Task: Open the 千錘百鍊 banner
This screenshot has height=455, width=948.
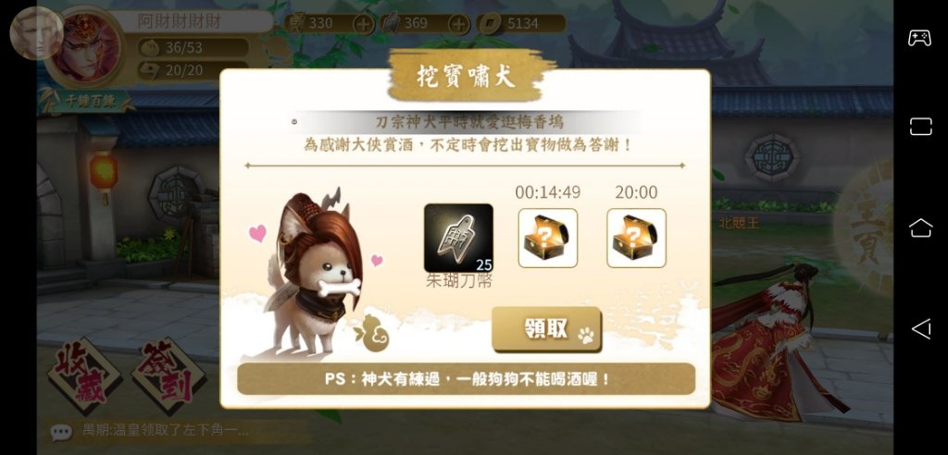Action: click(84, 102)
